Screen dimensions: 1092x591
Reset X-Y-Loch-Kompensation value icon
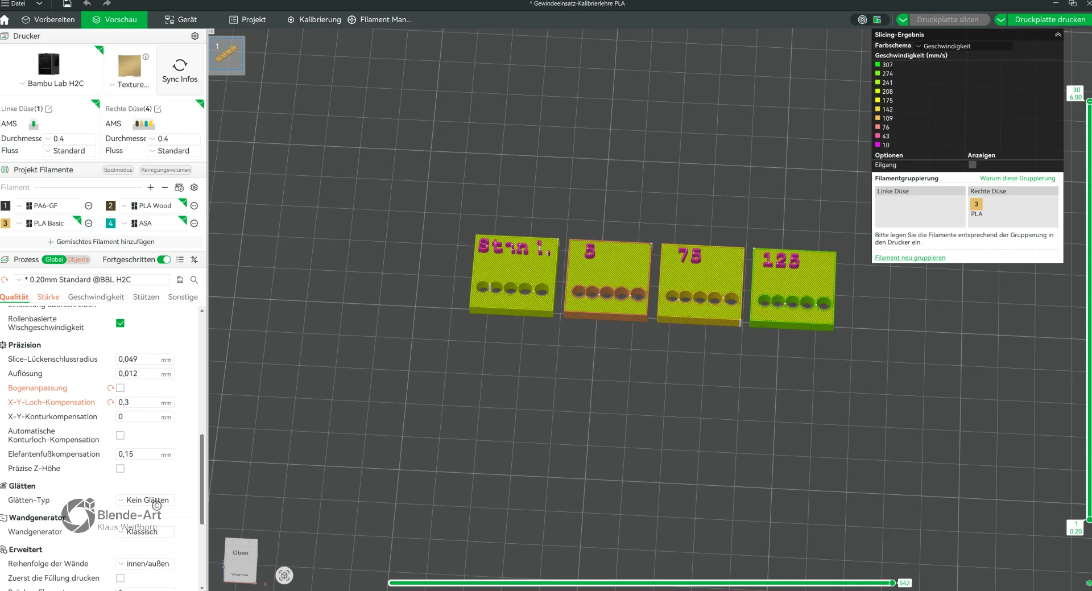pos(110,402)
